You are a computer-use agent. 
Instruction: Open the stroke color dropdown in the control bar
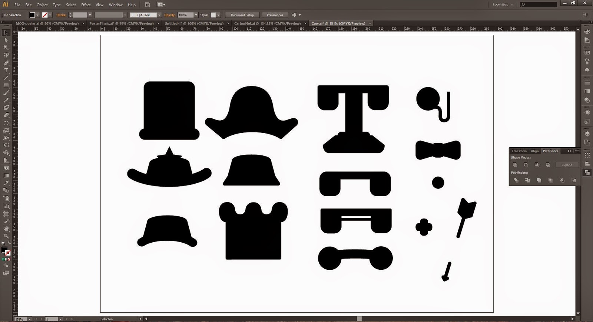click(50, 15)
